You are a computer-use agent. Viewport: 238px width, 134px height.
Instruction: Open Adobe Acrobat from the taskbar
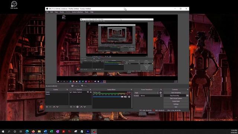64,131
